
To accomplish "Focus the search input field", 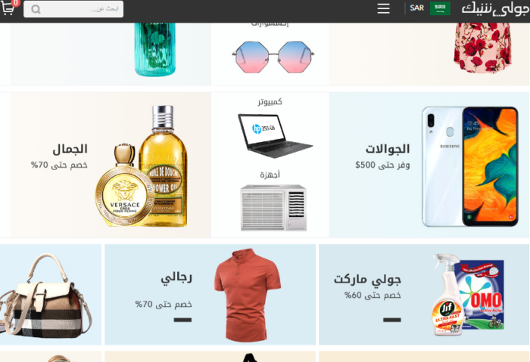I will (73, 9).
